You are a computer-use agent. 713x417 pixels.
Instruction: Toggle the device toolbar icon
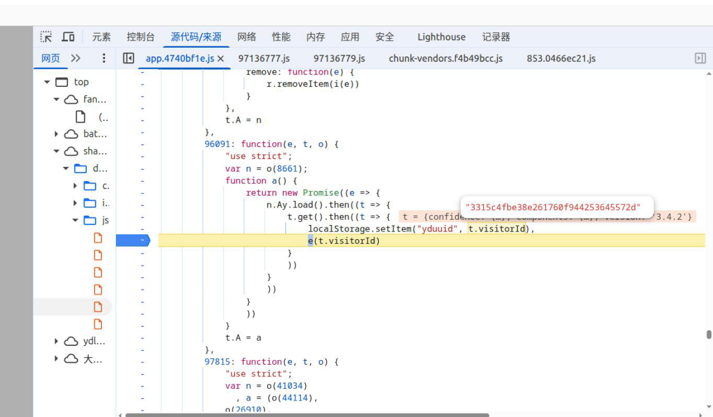click(68, 37)
